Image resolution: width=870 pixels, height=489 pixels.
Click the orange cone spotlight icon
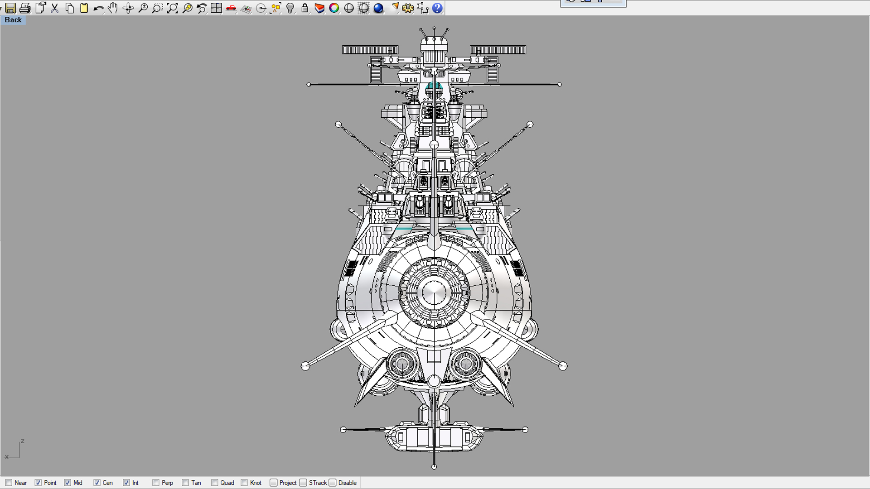coord(395,7)
